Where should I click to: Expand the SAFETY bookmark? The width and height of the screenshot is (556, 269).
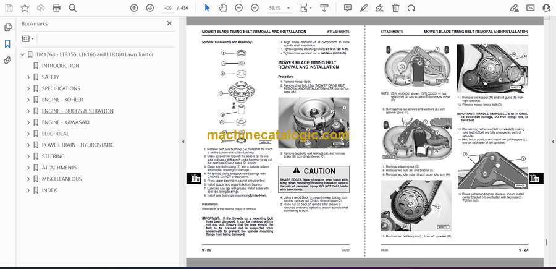(x=28, y=77)
